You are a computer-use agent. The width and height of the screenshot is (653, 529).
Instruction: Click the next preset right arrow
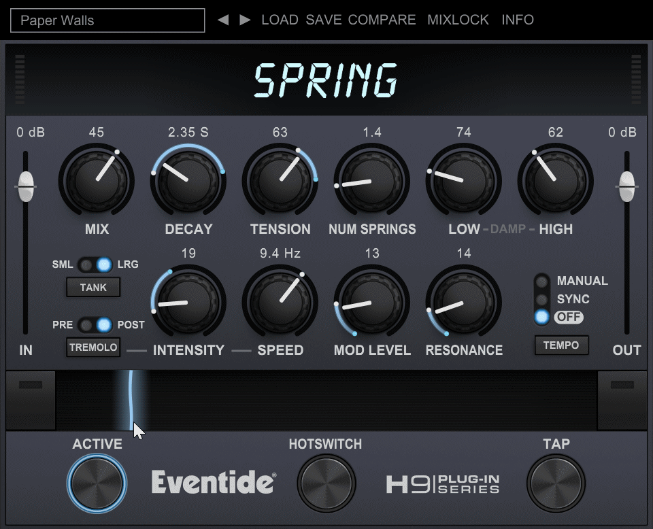coord(245,20)
